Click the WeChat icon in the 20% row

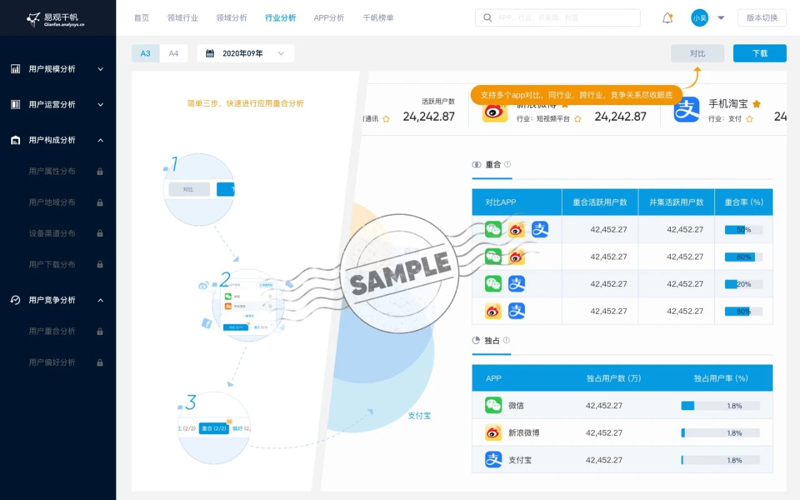[493, 284]
